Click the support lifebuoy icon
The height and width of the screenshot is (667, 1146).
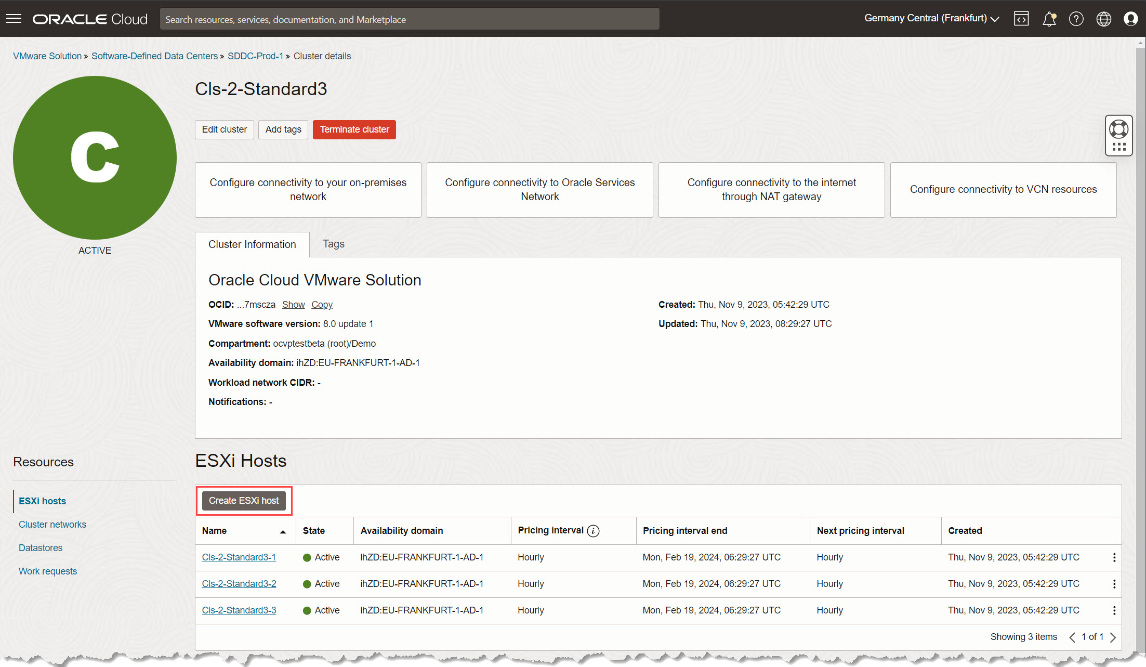1119,128
